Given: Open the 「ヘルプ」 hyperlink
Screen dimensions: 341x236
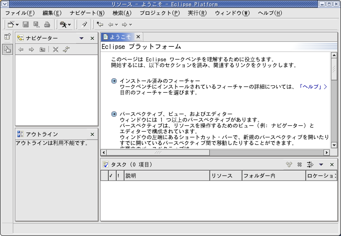Looking at the screenshot, I should pyautogui.click(x=312, y=87).
